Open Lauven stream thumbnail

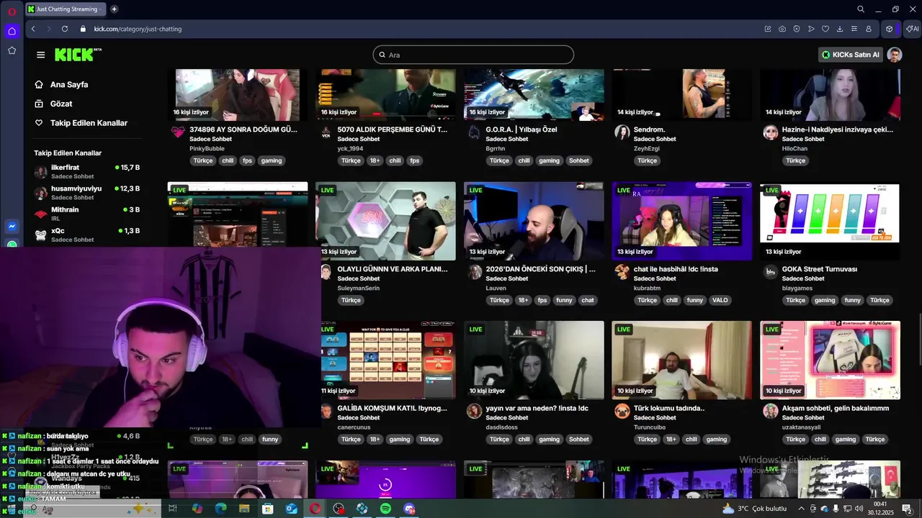click(534, 221)
